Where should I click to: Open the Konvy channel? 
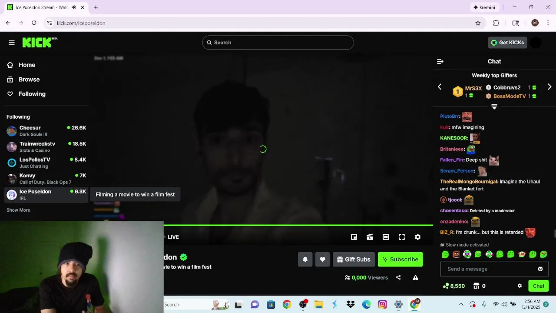46,179
